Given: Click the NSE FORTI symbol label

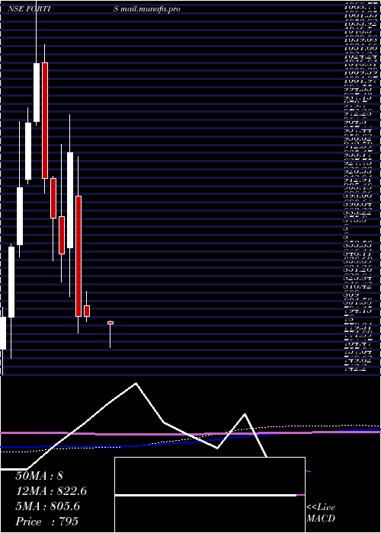Looking at the screenshot, I should 29,9.
